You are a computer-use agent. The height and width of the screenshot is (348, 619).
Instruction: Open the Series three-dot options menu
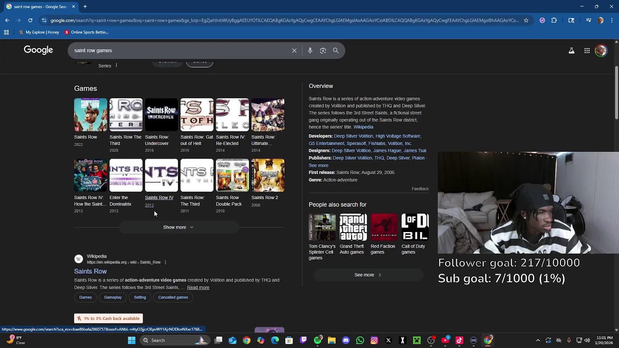click(116, 65)
